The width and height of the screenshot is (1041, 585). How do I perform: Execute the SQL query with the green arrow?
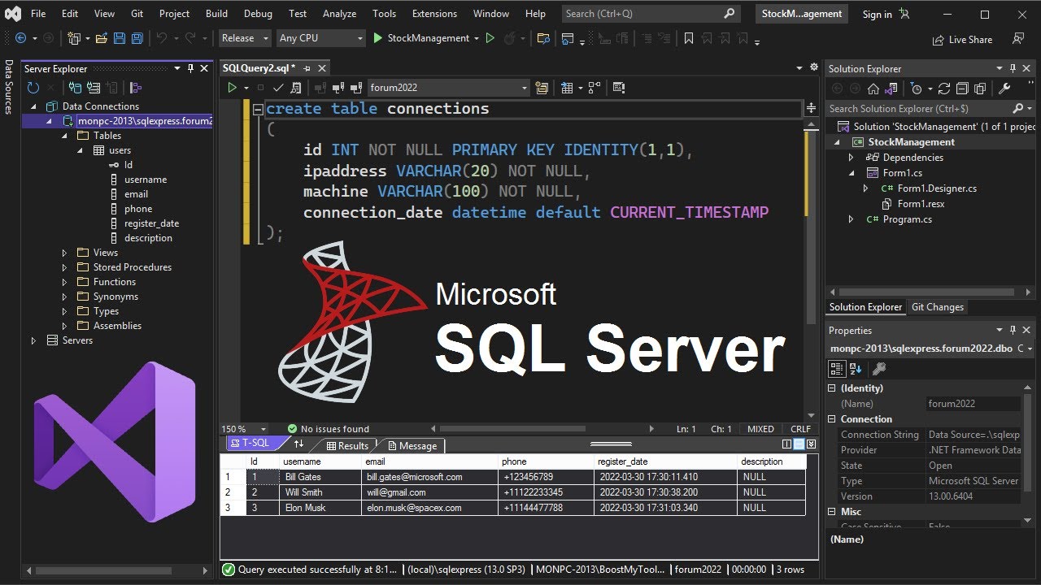coord(232,88)
